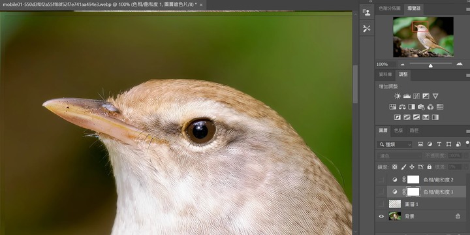Add a Curves adjustment layer
This screenshot has width=470, height=235.
pyautogui.click(x=416, y=96)
